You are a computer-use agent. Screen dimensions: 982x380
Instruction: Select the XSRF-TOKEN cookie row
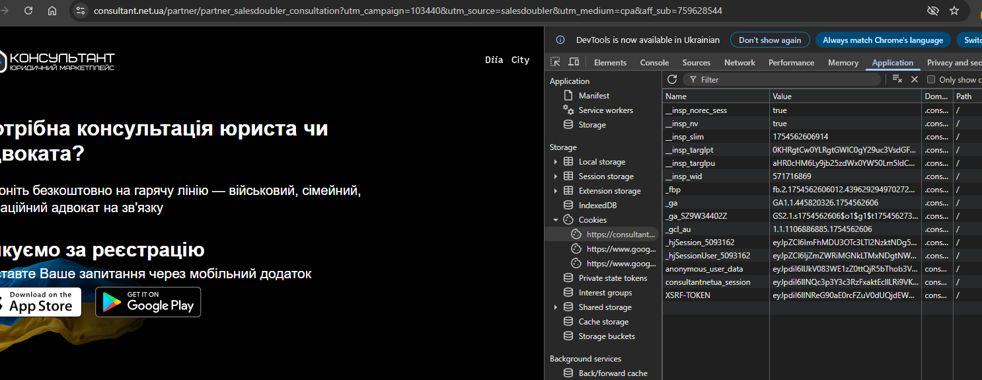pos(822,295)
